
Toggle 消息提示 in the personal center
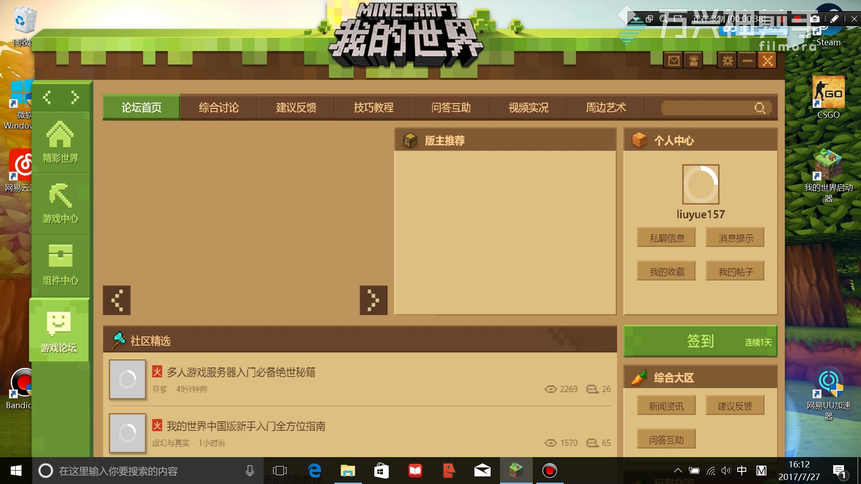[735, 237]
